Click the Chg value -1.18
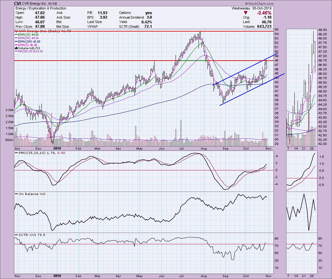This screenshot has height=279, width=332. tap(267, 17)
